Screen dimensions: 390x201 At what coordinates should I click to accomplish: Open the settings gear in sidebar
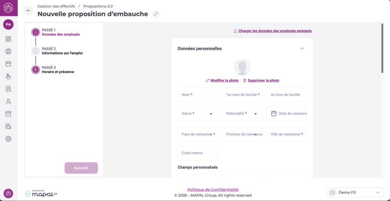click(x=8, y=139)
